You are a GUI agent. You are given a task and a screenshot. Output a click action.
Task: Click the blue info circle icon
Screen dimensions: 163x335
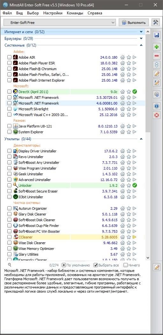click(x=157, y=106)
